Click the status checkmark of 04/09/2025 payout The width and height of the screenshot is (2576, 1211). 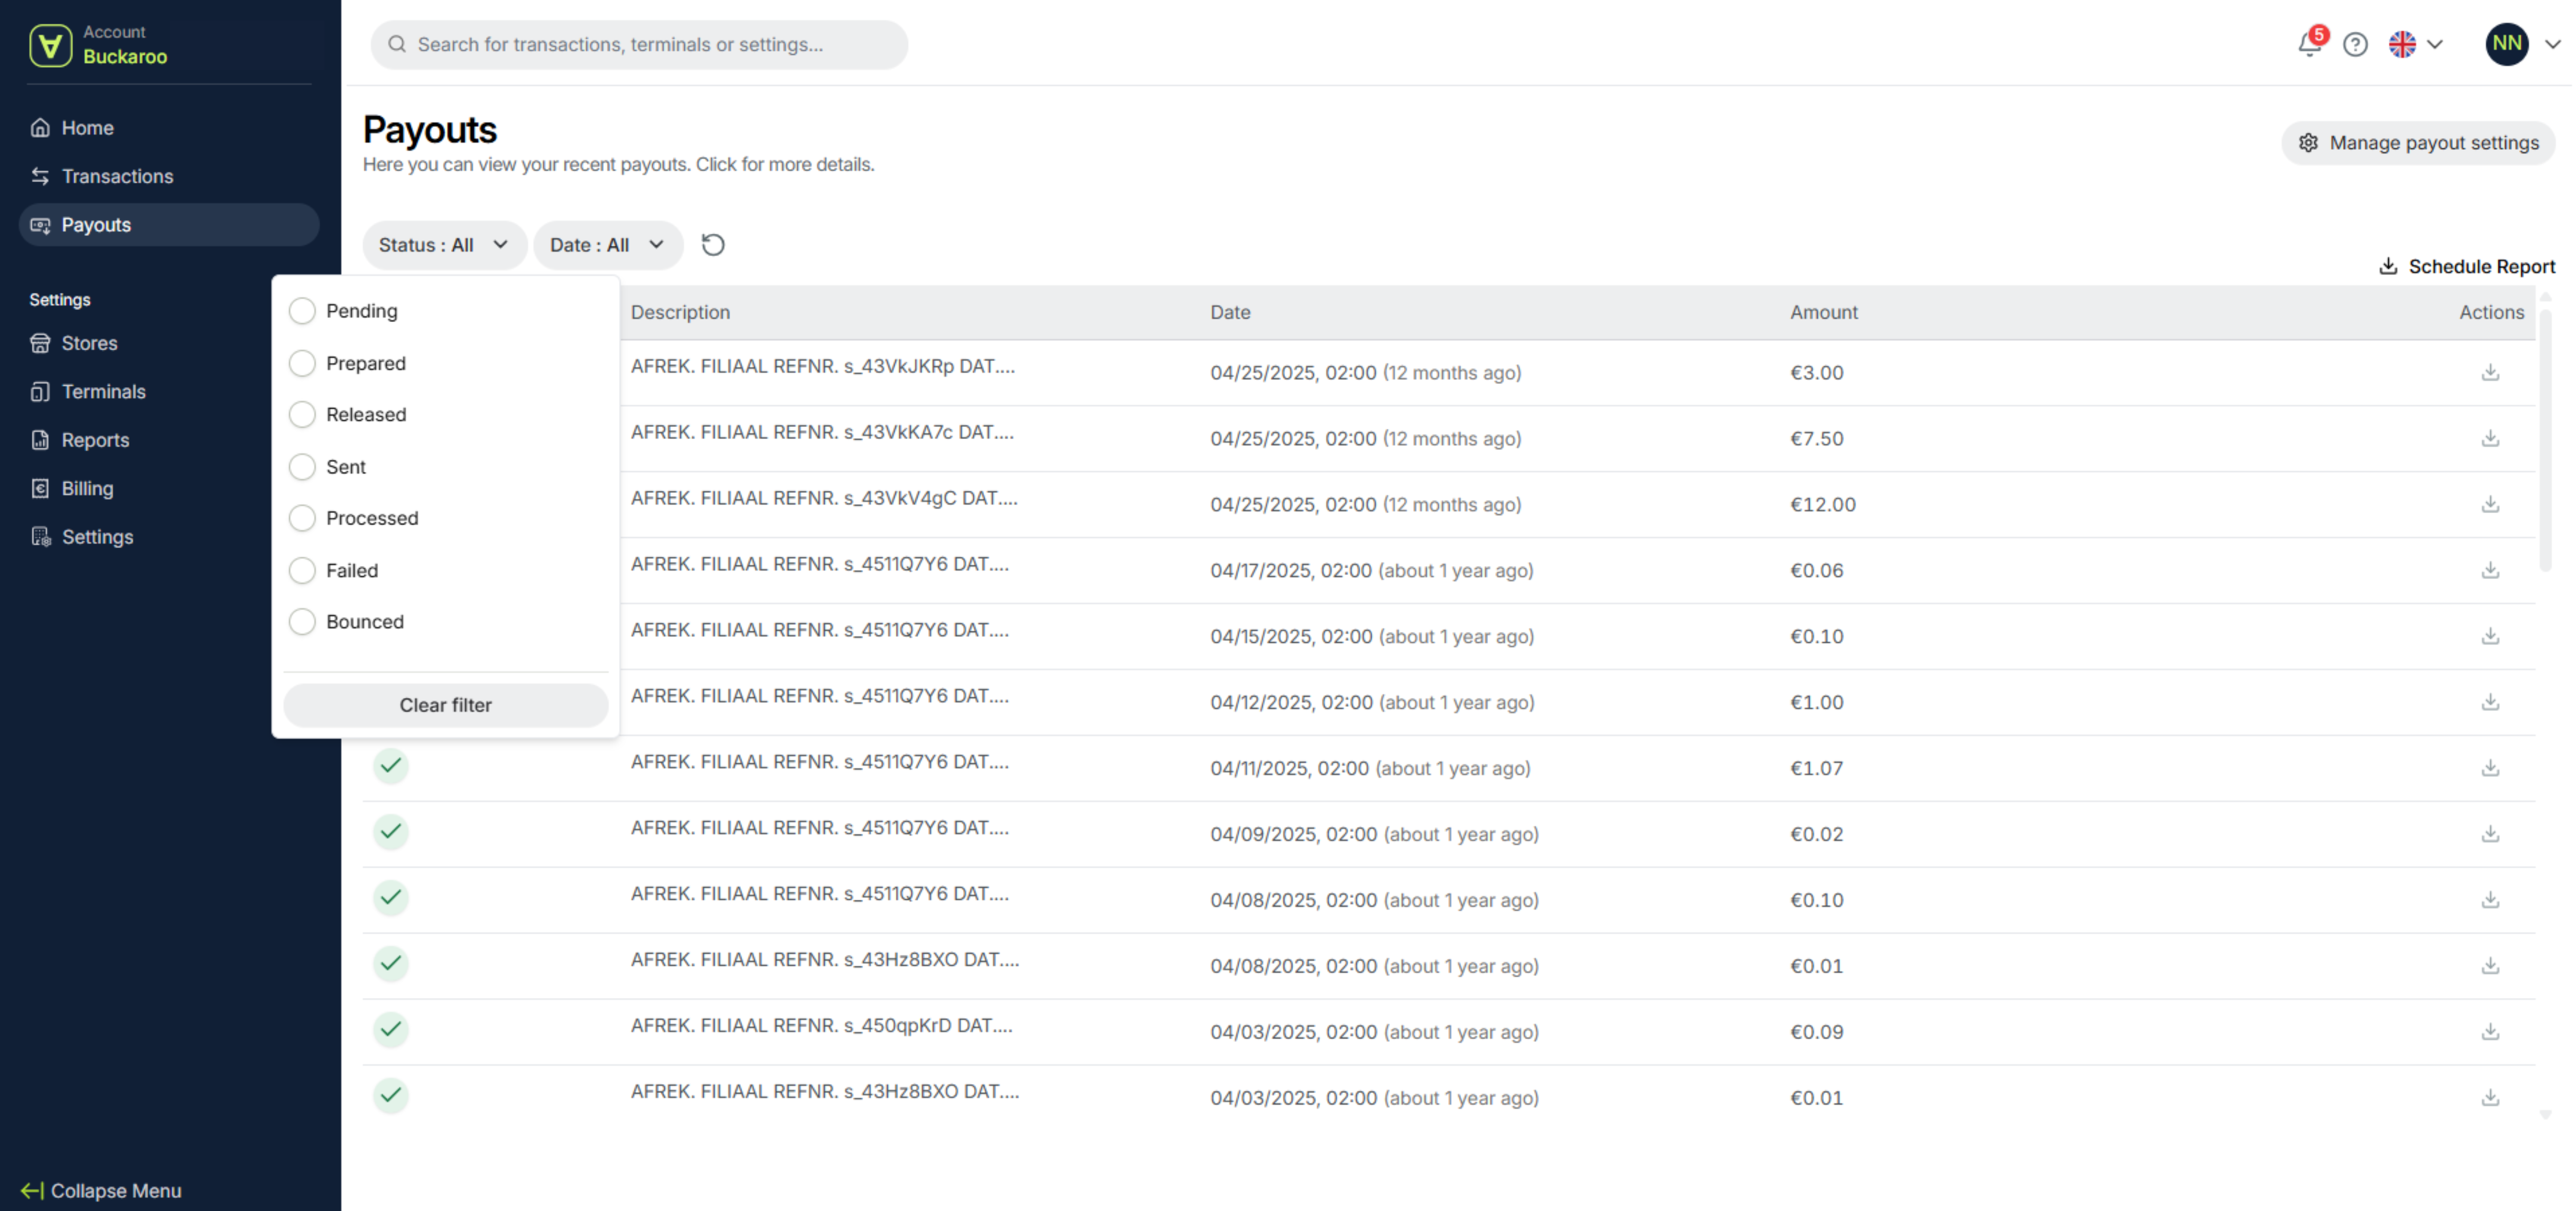point(391,832)
